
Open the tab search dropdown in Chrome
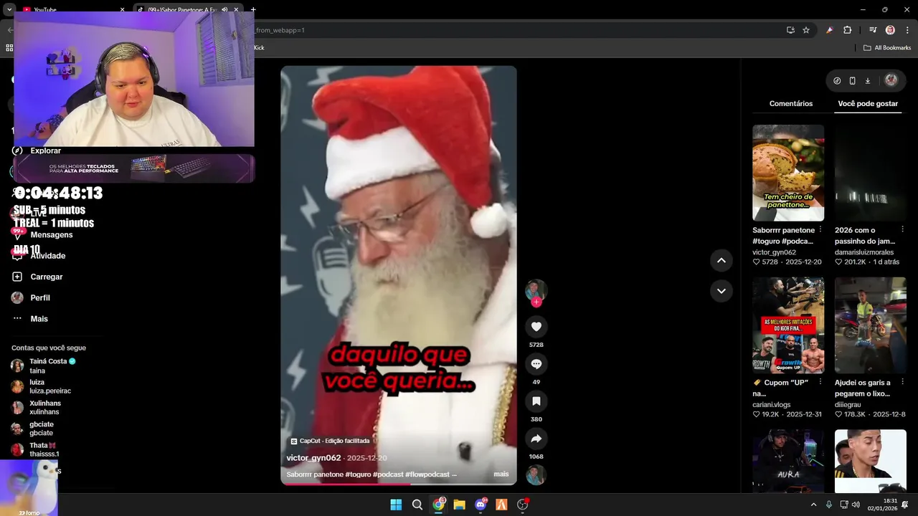tap(9, 10)
